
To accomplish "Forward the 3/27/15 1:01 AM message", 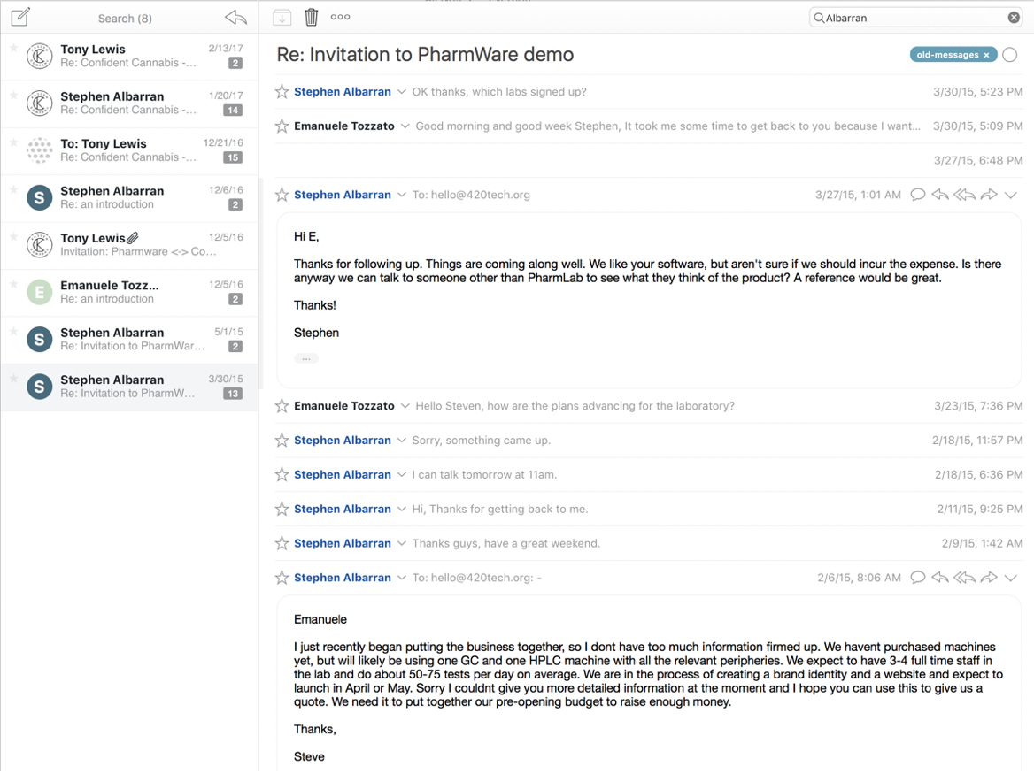I will coord(989,195).
